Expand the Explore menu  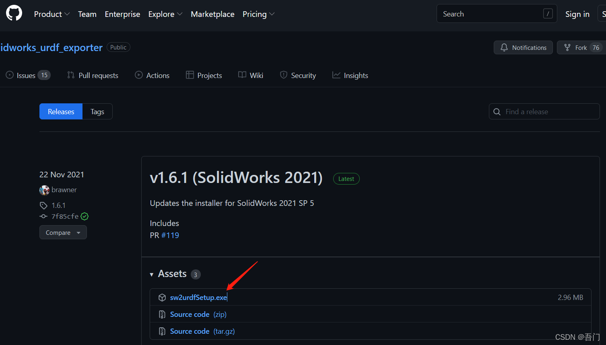[x=165, y=14]
